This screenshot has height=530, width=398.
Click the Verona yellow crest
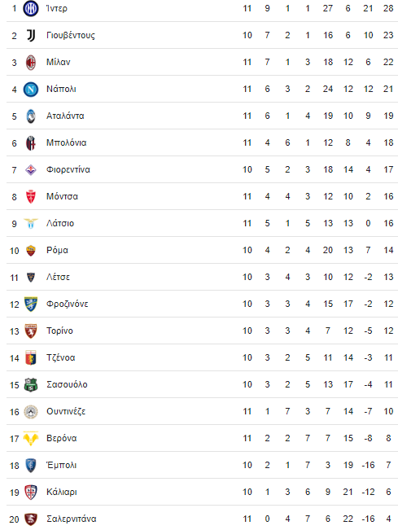[x=30, y=438]
